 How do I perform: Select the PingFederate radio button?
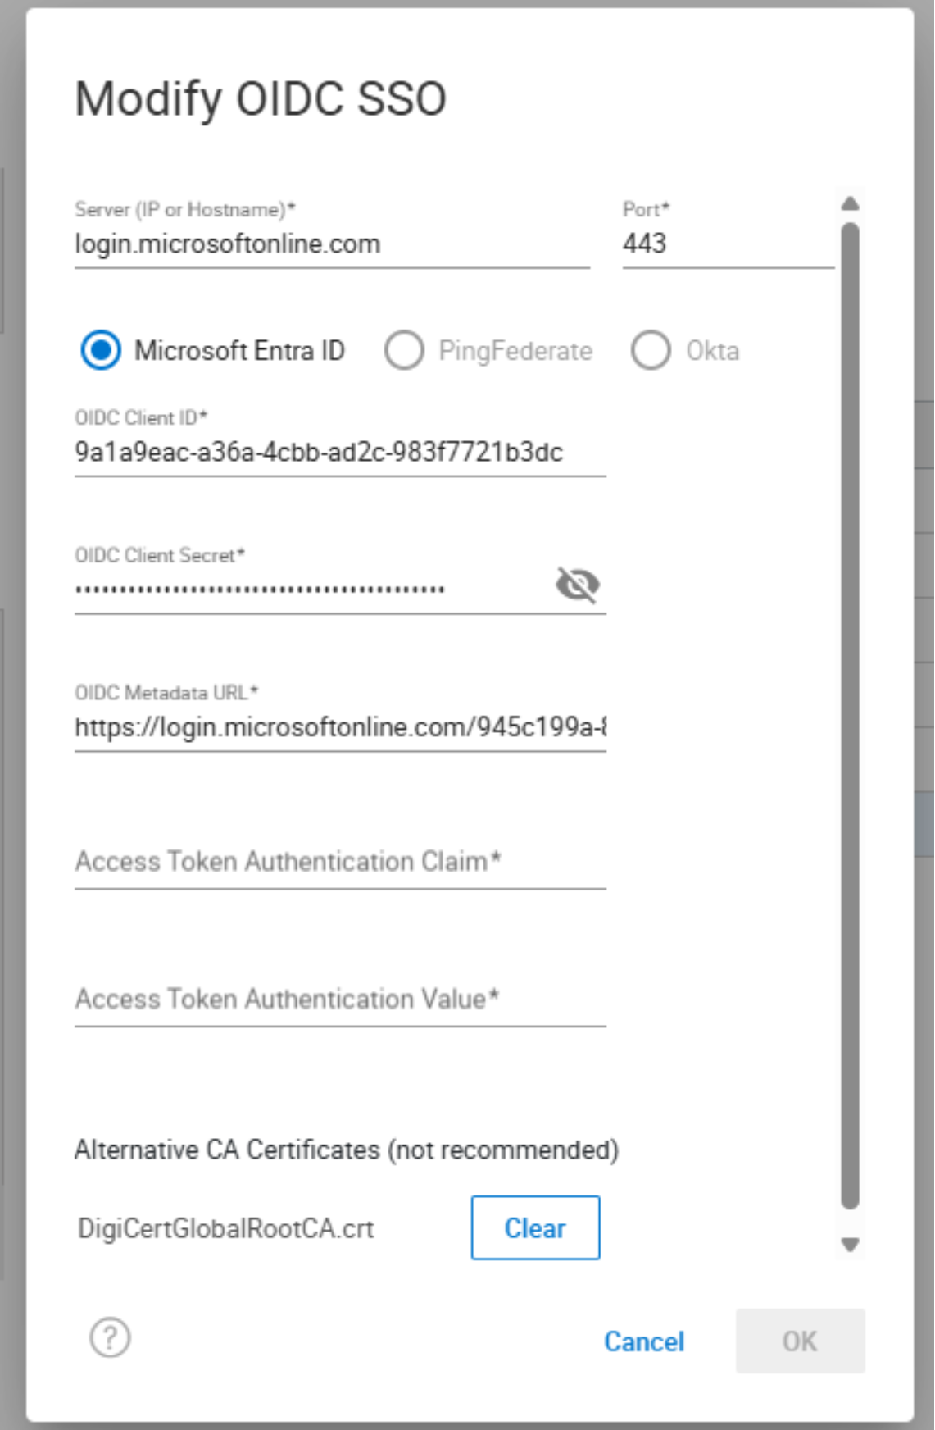(x=404, y=350)
